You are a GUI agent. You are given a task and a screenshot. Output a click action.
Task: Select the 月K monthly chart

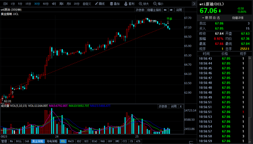point(69,4)
